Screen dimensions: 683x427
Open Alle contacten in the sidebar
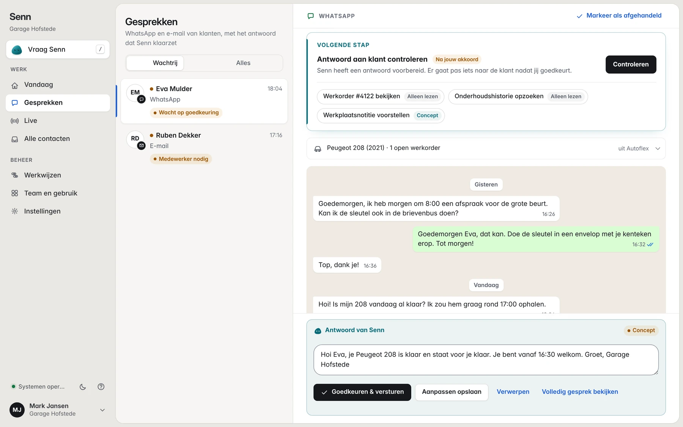(x=58, y=139)
